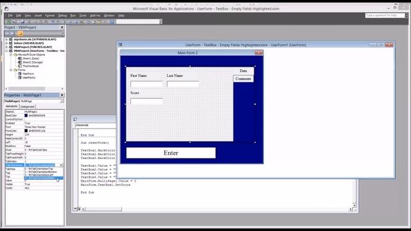This screenshot has width=411, height=231.
Task: Click View Microsoft Excel toolbar icon
Action: pos(8,22)
